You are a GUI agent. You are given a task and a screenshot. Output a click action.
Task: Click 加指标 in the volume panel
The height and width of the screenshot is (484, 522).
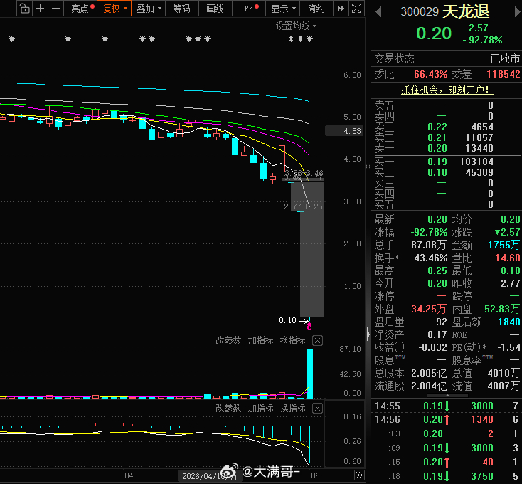(x=260, y=340)
